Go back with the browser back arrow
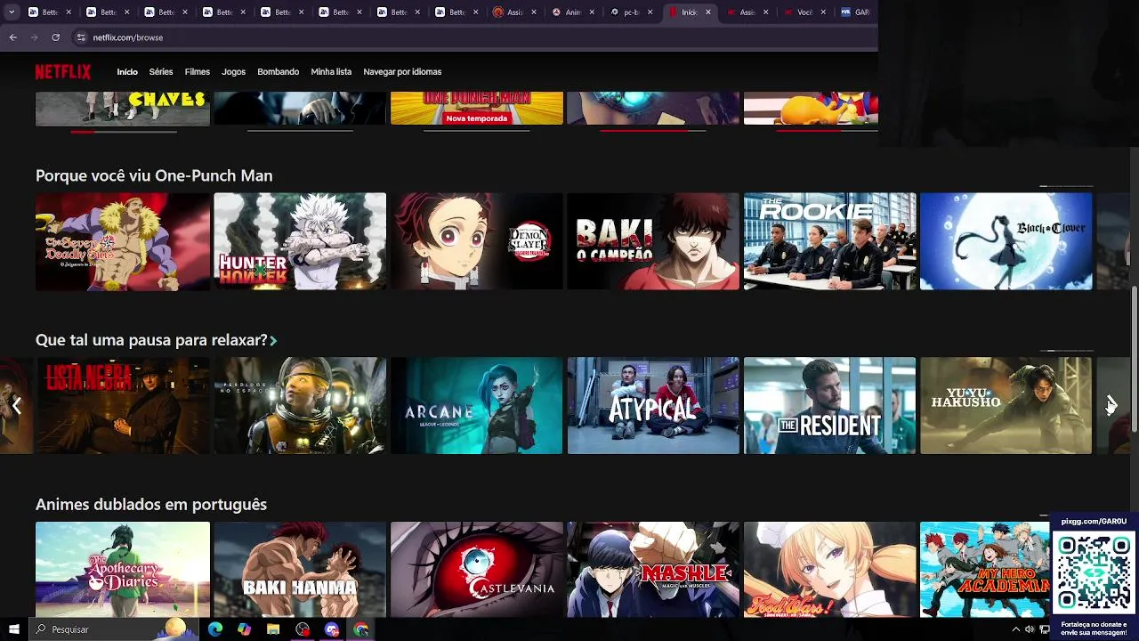1139x641 pixels. [12, 37]
